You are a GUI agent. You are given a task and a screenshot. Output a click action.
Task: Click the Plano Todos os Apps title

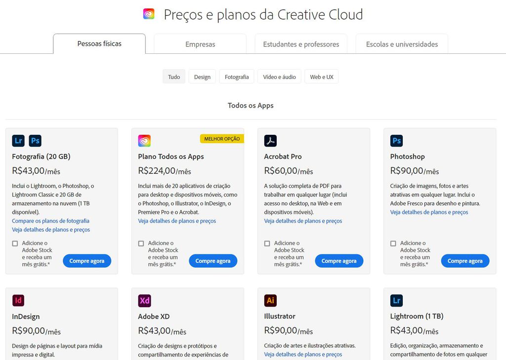point(171,157)
